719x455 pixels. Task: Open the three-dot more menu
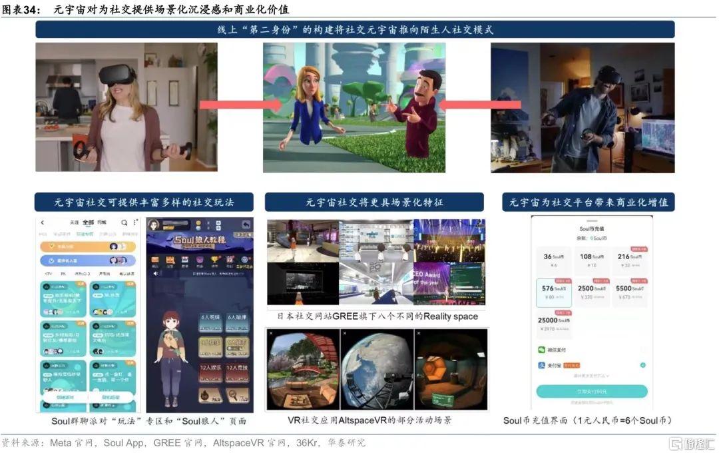[x=135, y=223]
